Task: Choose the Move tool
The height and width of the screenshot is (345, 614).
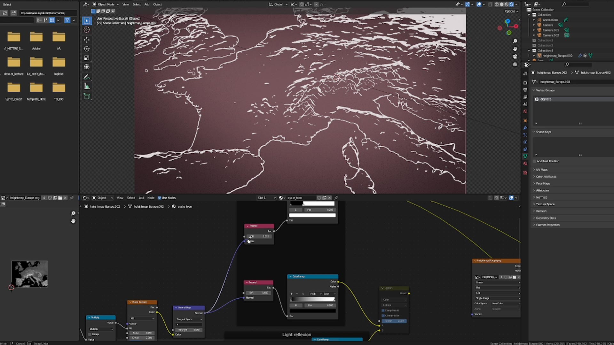Action: [87, 40]
